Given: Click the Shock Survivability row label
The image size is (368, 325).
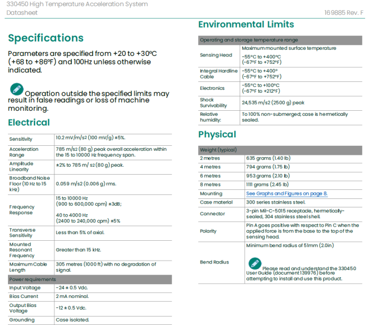Looking at the screenshot, I should 213,102.
